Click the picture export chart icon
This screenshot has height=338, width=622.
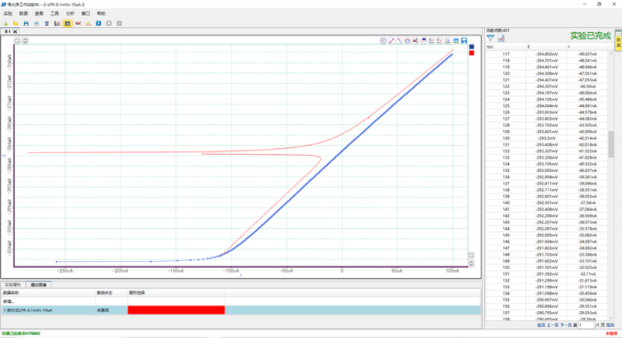coord(456,40)
